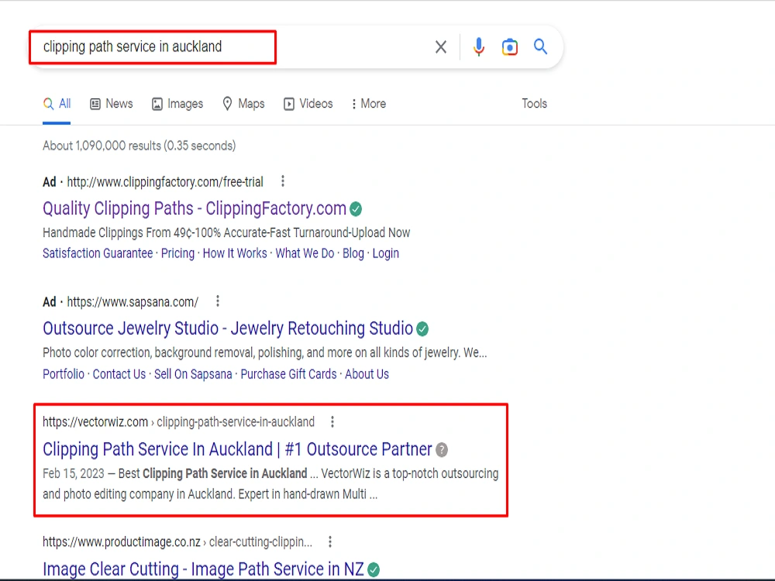Switch to the News tab

(x=111, y=104)
